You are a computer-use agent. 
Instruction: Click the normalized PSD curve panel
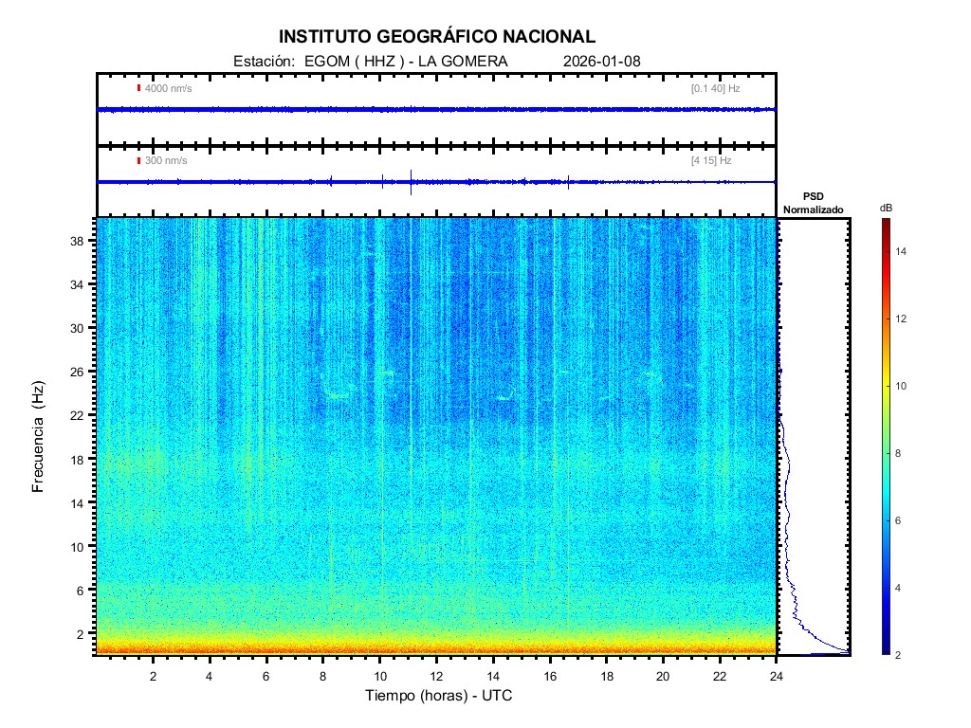click(813, 436)
